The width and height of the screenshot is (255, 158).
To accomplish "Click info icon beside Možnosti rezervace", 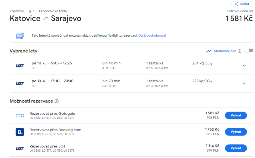I will (57, 101).
